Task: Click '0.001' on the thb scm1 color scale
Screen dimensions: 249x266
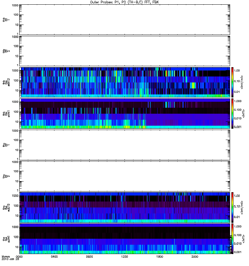Action: [238, 127]
